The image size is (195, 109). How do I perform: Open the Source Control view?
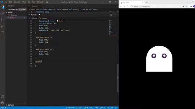coord(2,20)
